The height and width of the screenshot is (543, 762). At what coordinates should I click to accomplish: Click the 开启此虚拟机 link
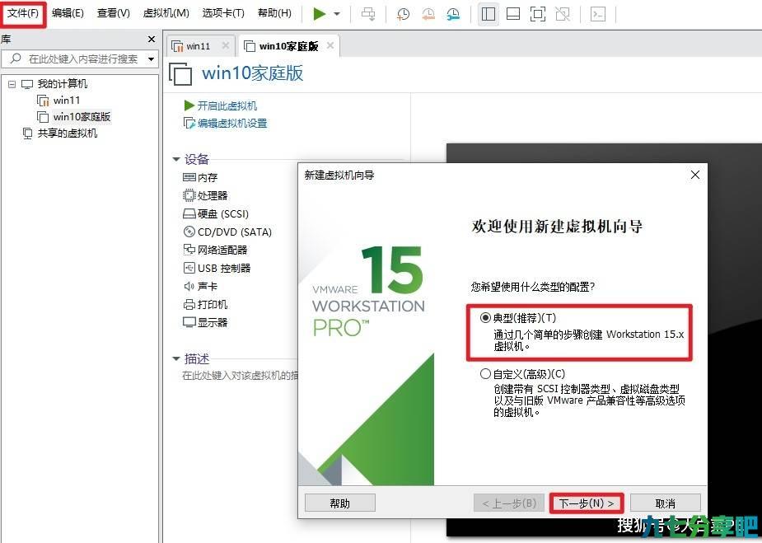(x=227, y=105)
